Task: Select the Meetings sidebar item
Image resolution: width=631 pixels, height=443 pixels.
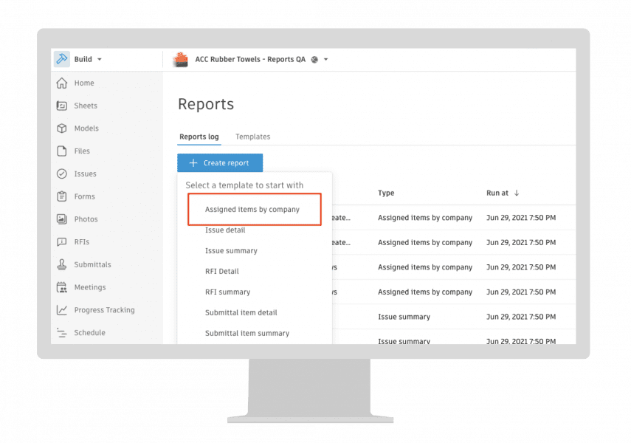Action: coord(89,287)
